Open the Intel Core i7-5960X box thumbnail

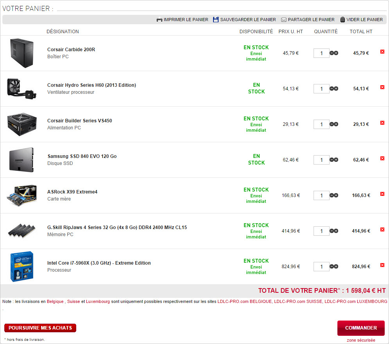coord(22,267)
